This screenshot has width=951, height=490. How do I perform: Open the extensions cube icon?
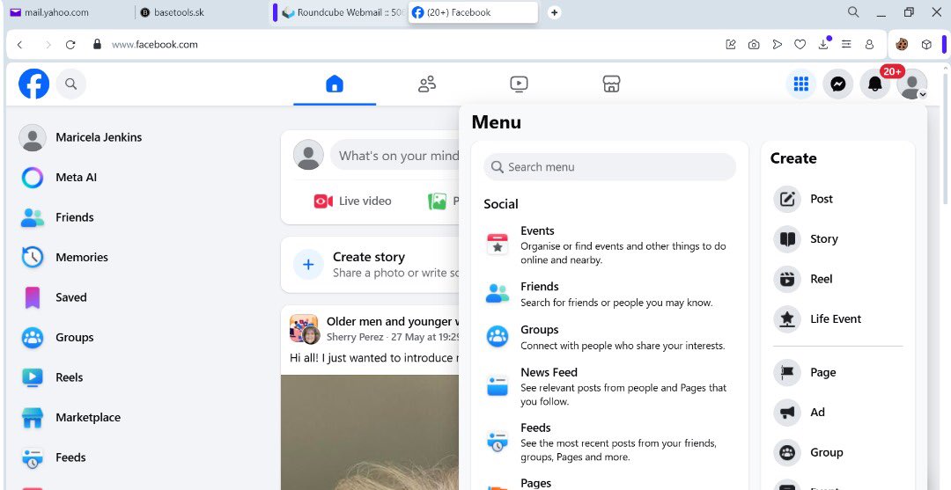926,44
